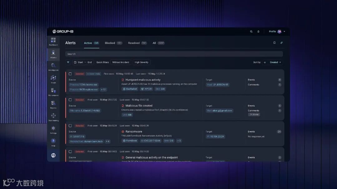Select the Huntpoint malicious activity alert checkbox

pos(70,74)
